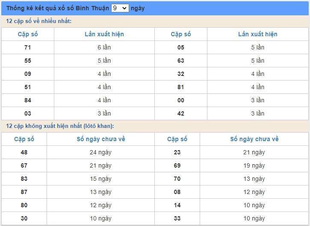Select pair number 69 cell
310x226 pixels.
(x=177, y=165)
